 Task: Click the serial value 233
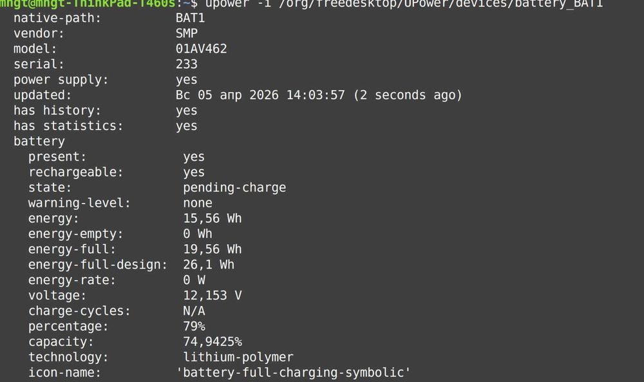click(187, 64)
